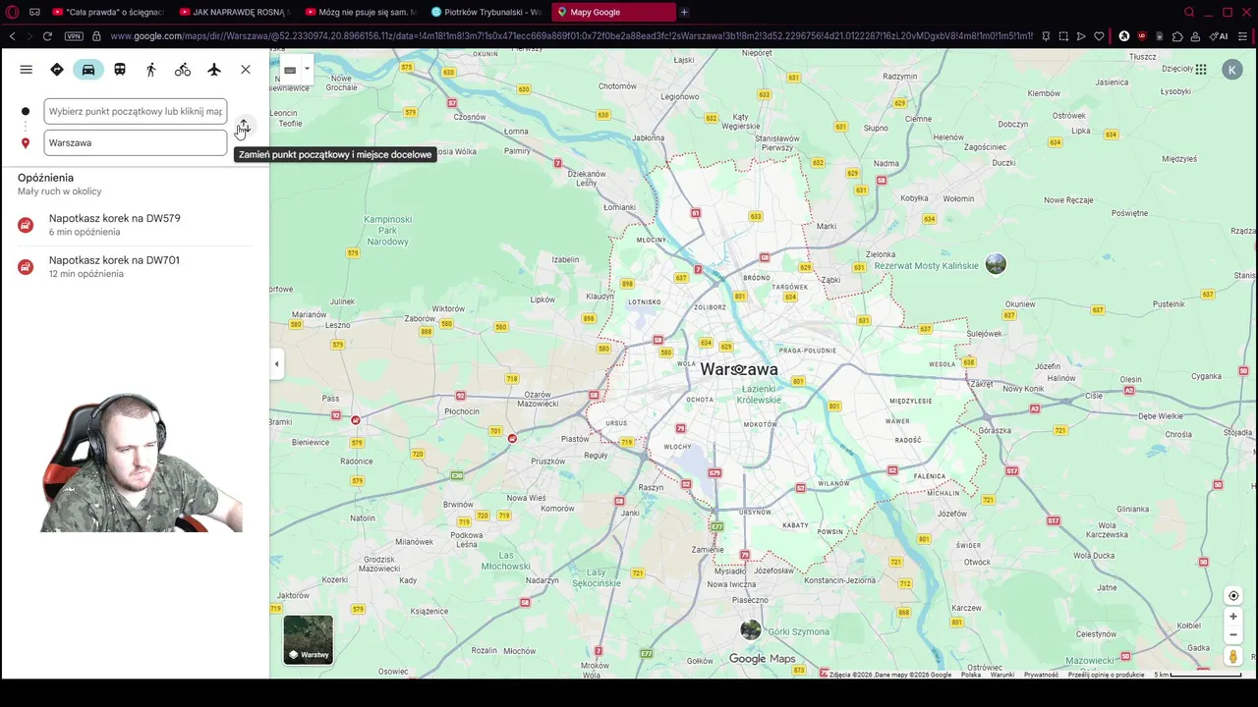The image size is (1258, 707).
Task: Open browser profile icon
Action: point(1195,36)
